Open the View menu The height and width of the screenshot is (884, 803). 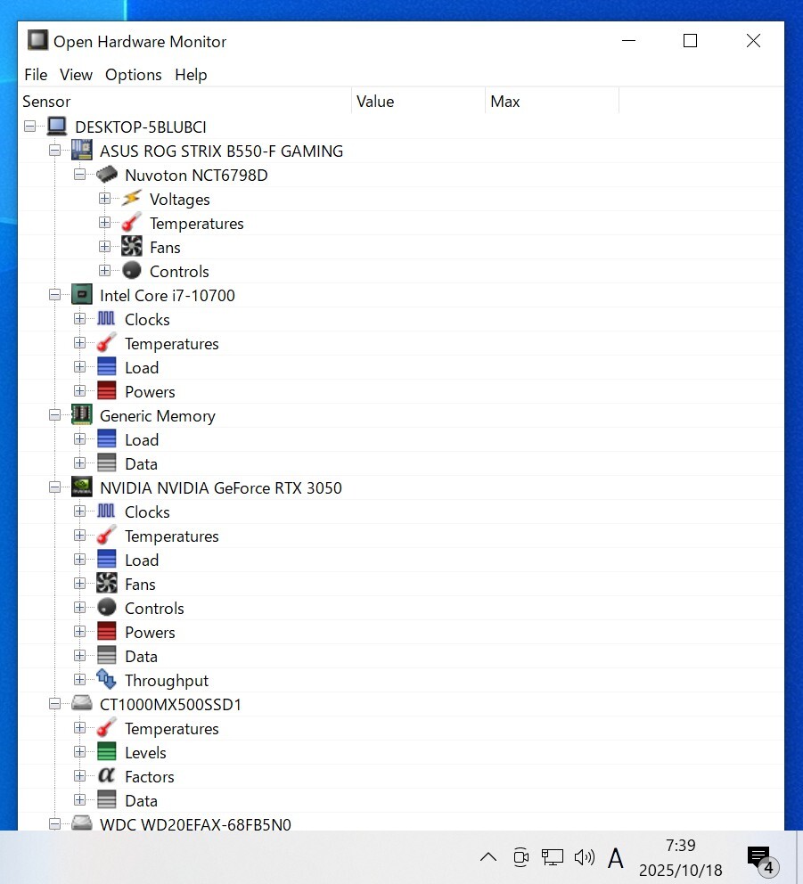[x=76, y=75]
